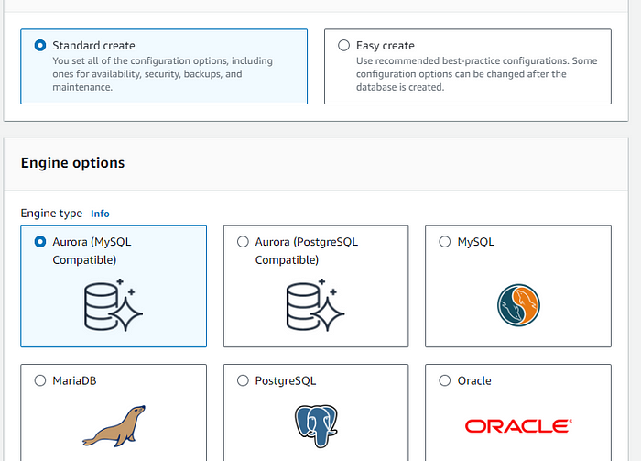The width and height of the screenshot is (641, 461).
Task: Click the MySQL dolphin logo
Action: 518,305
